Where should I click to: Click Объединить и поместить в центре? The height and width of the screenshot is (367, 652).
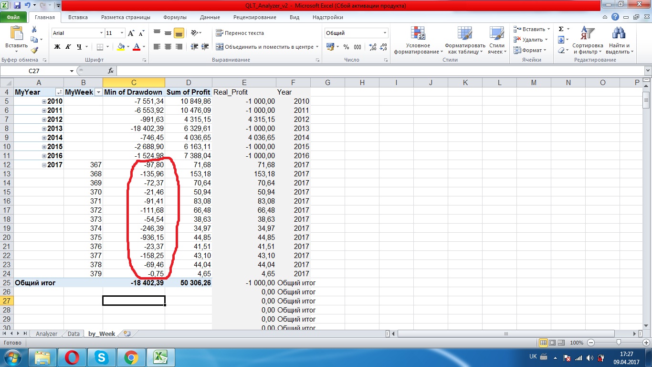[x=267, y=47]
